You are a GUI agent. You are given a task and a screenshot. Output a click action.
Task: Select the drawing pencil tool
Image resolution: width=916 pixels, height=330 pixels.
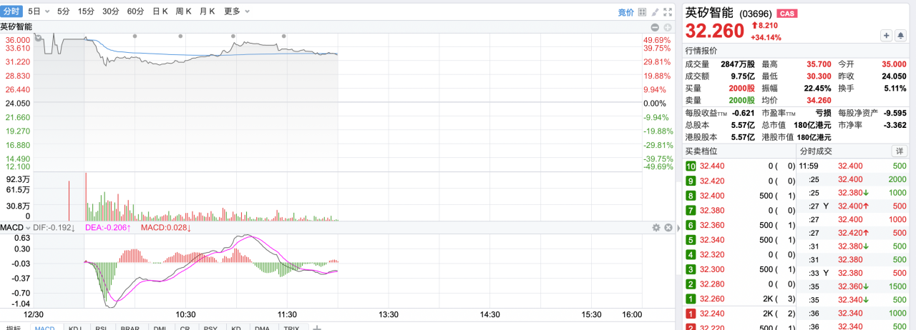(656, 12)
